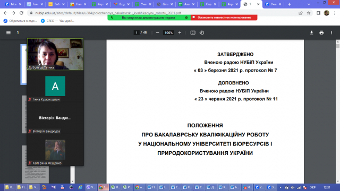Reload the current page
This screenshot has width=340, height=191.
(x=21, y=13)
